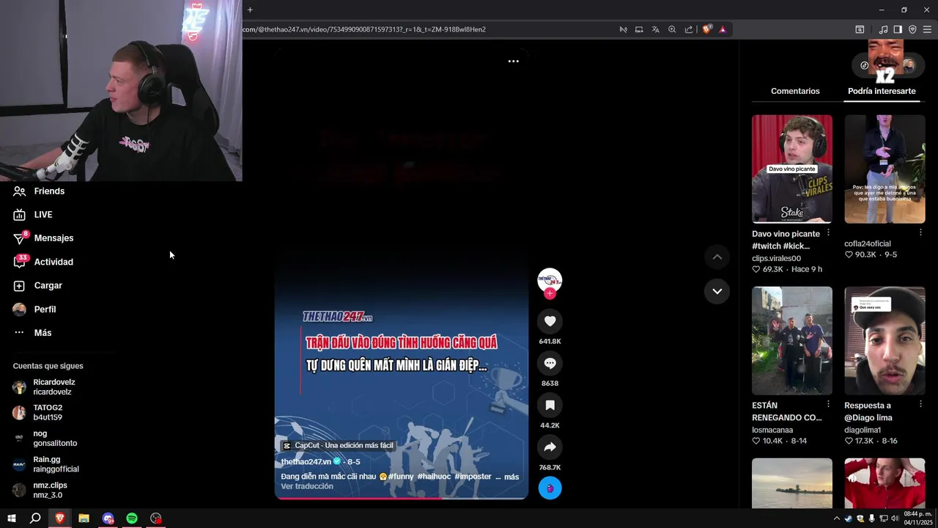Open the losmacanaa video thumbnail
This screenshot has height=528, width=938.
tap(792, 340)
